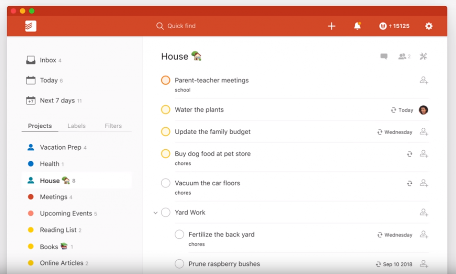The height and width of the screenshot is (274, 456).
Task: Open the Inbox view
Action: pos(48,60)
